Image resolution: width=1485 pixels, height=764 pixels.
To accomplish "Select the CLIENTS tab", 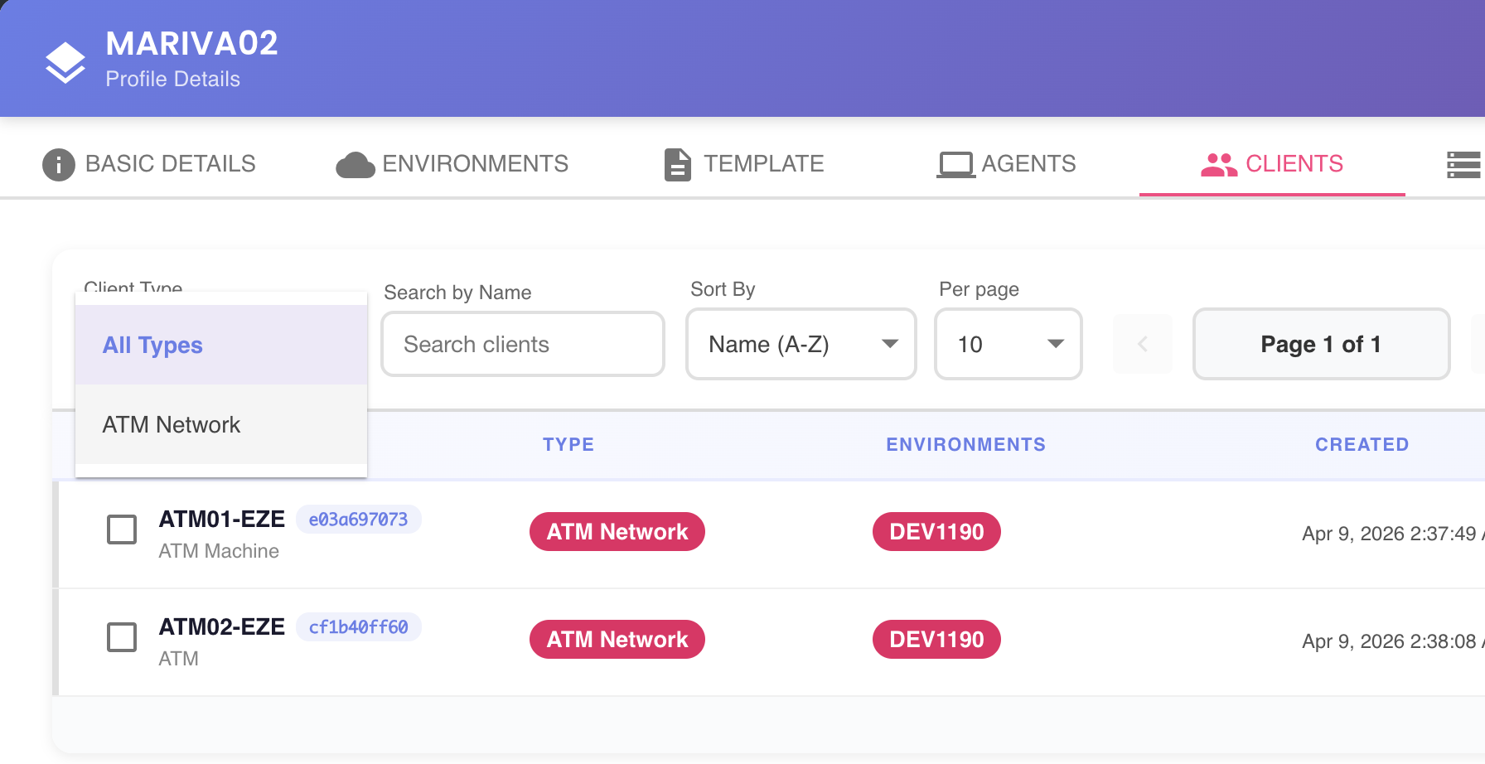I will (1272, 164).
